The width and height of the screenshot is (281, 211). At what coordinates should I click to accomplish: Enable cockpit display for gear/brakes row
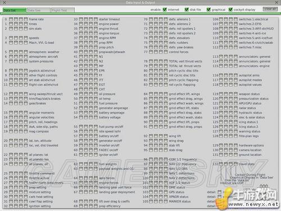pyautogui.click(x=26, y=104)
